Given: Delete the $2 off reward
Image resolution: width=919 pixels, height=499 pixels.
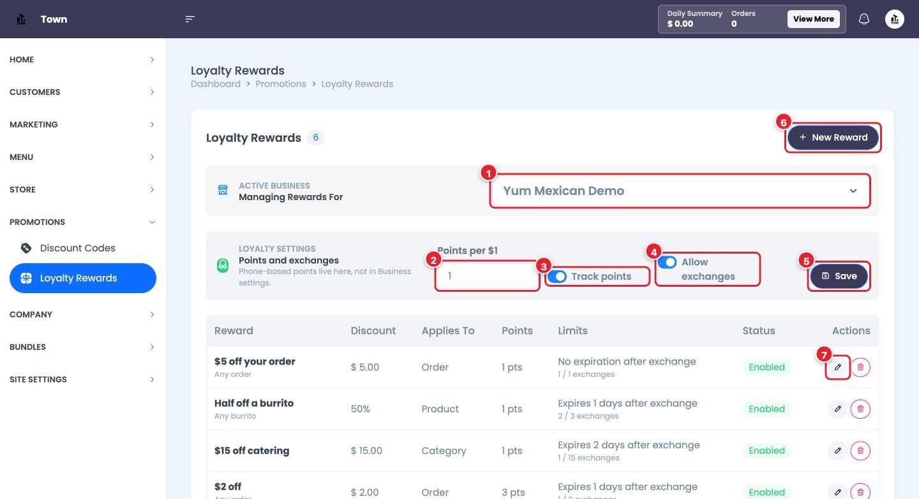Looking at the screenshot, I should click(860, 492).
